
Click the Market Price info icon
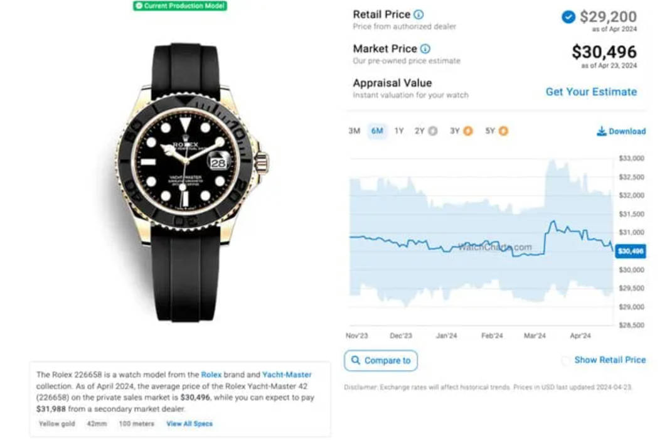(x=425, y=49)
